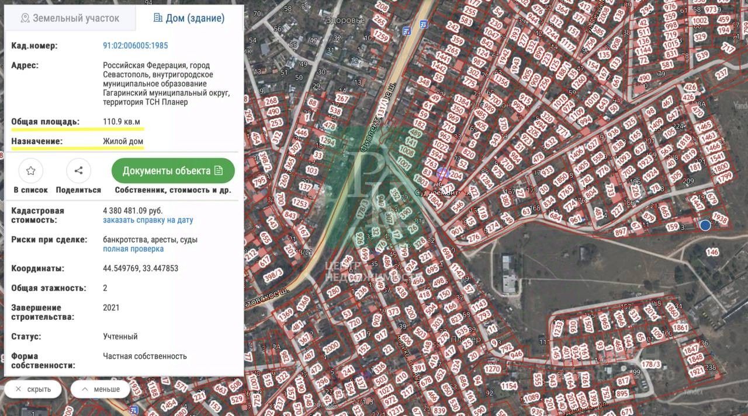Click the Собственник, стоимость и др. caption
Image resolution: width=748 pixels, height=416 pixels.
point(173,190)
